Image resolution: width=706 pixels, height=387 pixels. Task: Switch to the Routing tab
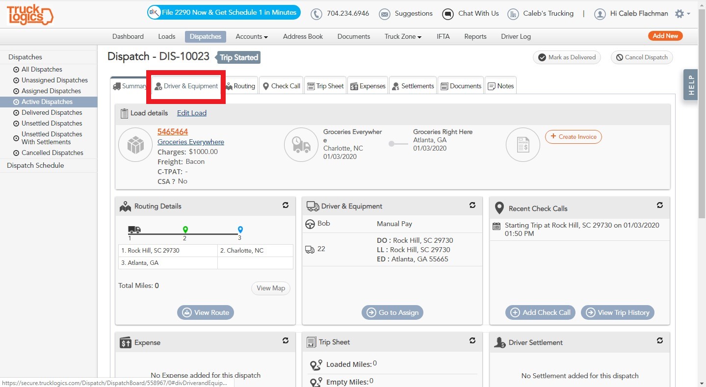[240, 86]
